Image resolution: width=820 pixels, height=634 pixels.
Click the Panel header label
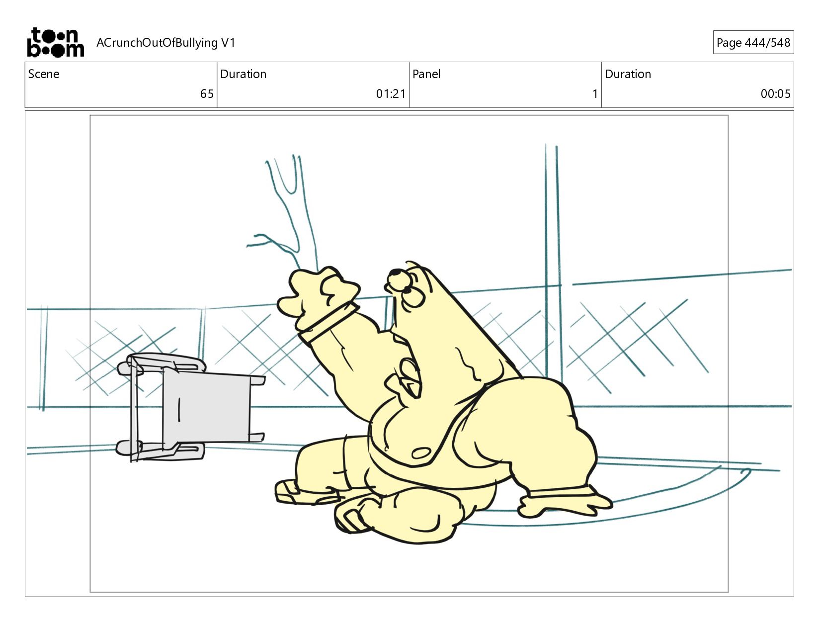(426, 74)
